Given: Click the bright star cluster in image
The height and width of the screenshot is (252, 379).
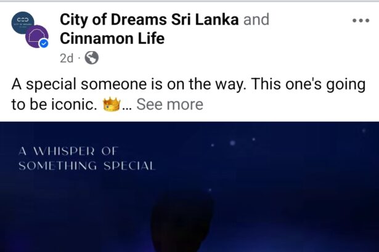Looking at the screenshot, I should point(232,143).
